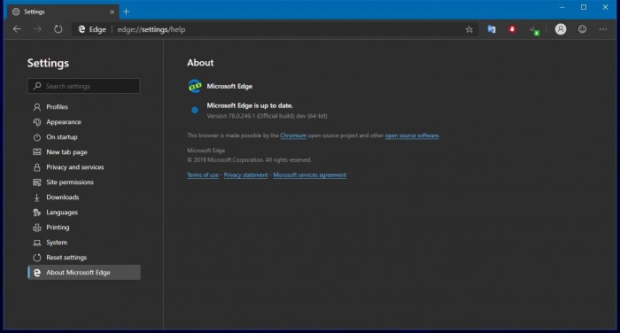Click the red extension icon in toolbar
This screenshot has height=333, width=620.
[x=512, y=29]
